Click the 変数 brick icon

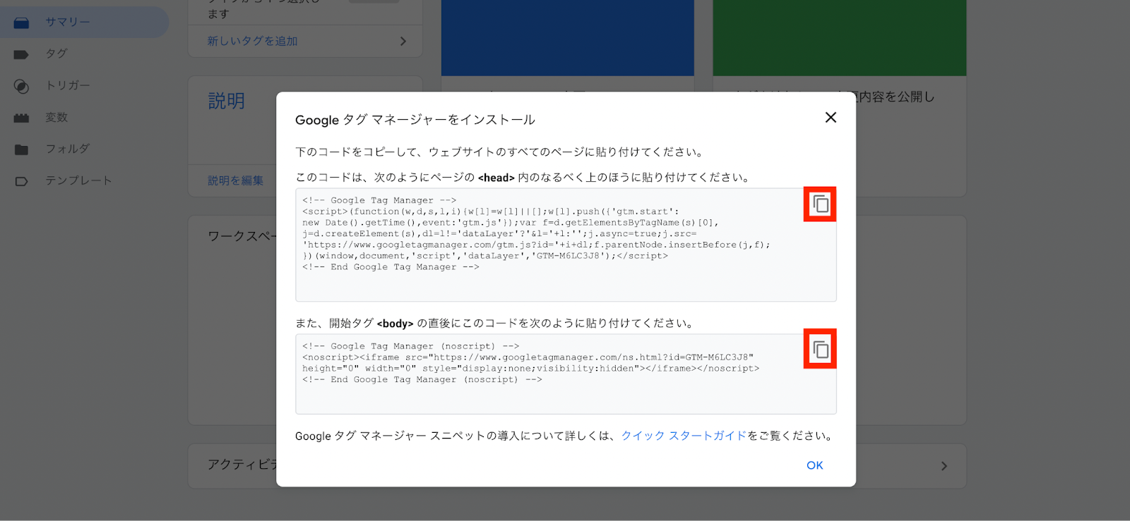point(21,118)
